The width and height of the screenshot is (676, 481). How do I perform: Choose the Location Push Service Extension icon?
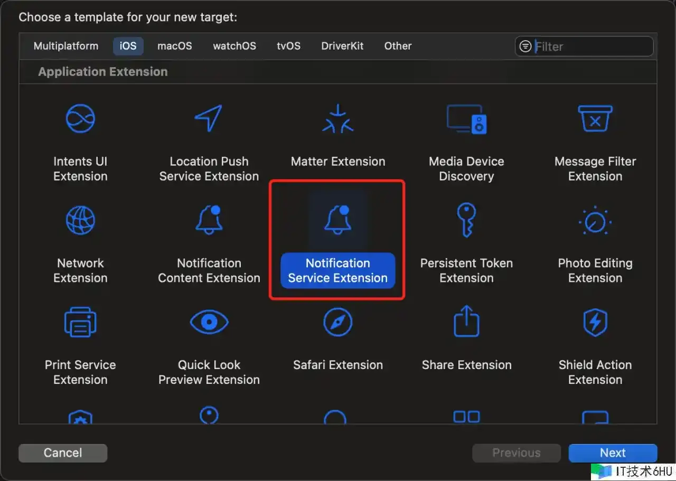[x=209, y=118]
